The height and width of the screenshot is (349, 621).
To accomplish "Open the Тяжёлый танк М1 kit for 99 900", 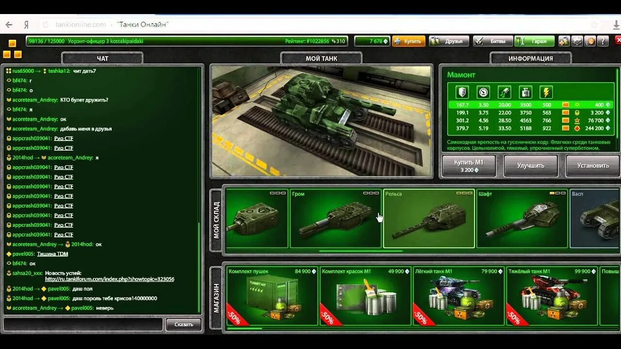I will coord(551,296).
